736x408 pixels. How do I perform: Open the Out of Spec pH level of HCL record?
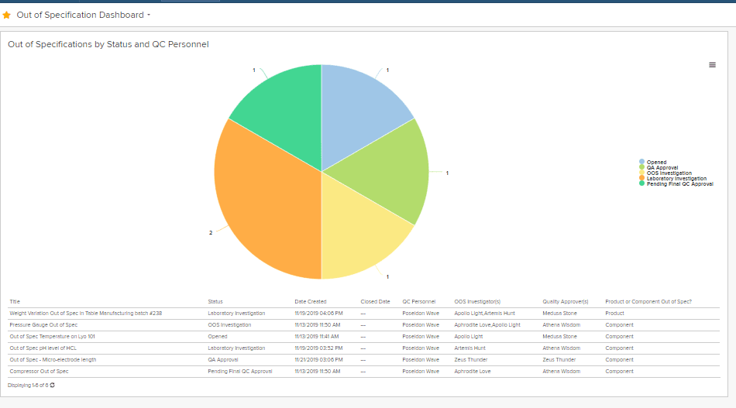tap(43, 348)
